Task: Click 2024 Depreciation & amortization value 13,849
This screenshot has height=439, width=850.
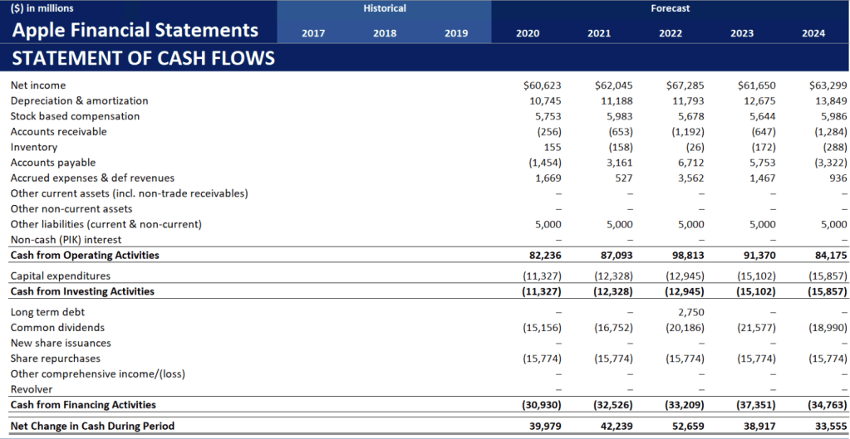Action: (828, 100)
